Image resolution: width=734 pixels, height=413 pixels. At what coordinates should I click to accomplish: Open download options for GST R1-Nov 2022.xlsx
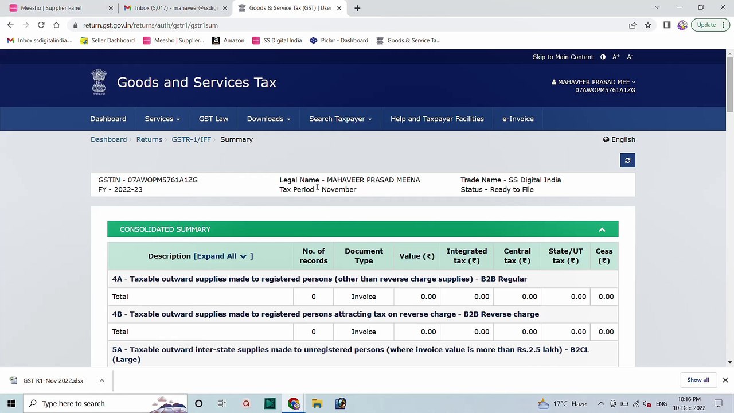point(101,381)
